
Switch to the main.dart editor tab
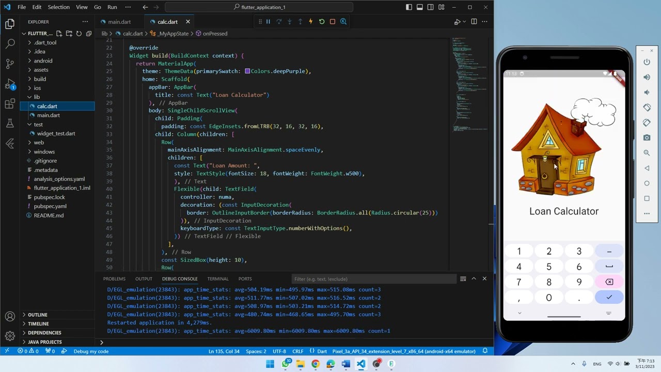click(119, 22)
